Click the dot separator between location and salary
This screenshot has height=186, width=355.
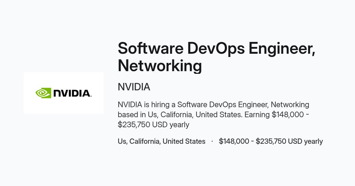(212, 141)
